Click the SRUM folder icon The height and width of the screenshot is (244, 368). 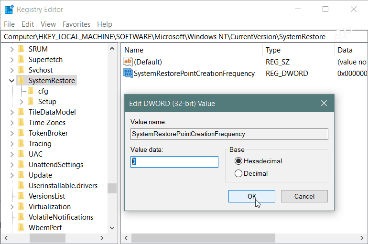pyautogui.click(x=21, y=49)
